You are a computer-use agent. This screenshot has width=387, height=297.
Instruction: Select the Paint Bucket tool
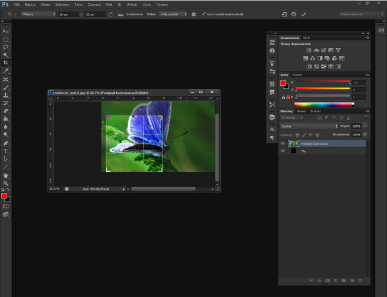[x=5, y=119]
